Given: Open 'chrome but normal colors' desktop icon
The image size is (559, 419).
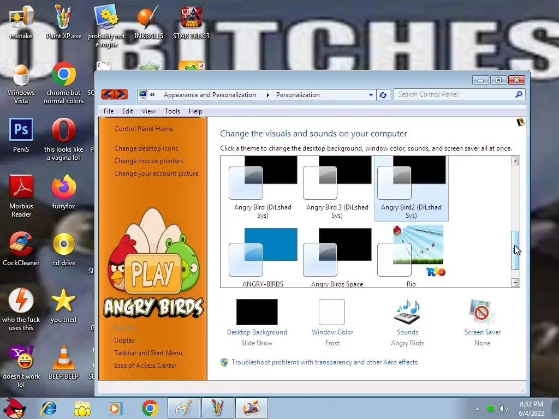Looking at the screenshot, I should [63, 83].
